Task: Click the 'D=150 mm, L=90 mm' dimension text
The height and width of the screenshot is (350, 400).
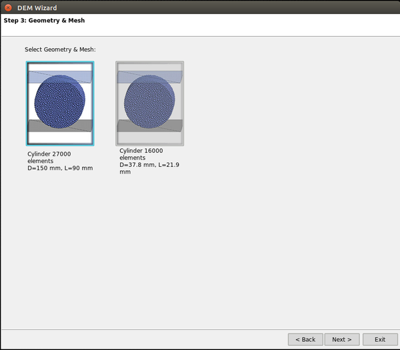Action: pyautogui.click(x=60, y=168)
